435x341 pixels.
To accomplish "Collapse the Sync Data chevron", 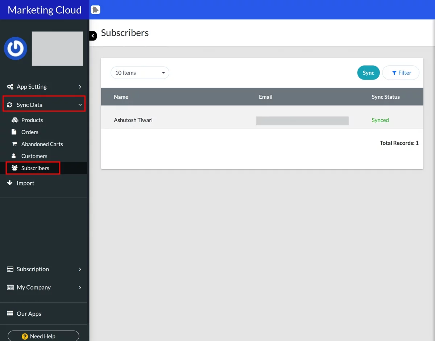I will [80, 105].
